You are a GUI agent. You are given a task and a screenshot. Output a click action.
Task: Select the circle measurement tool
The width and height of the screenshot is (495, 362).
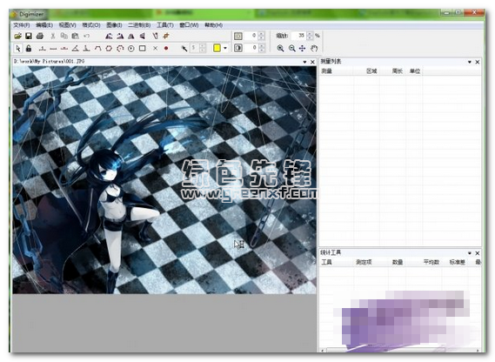tap(131, 49)
